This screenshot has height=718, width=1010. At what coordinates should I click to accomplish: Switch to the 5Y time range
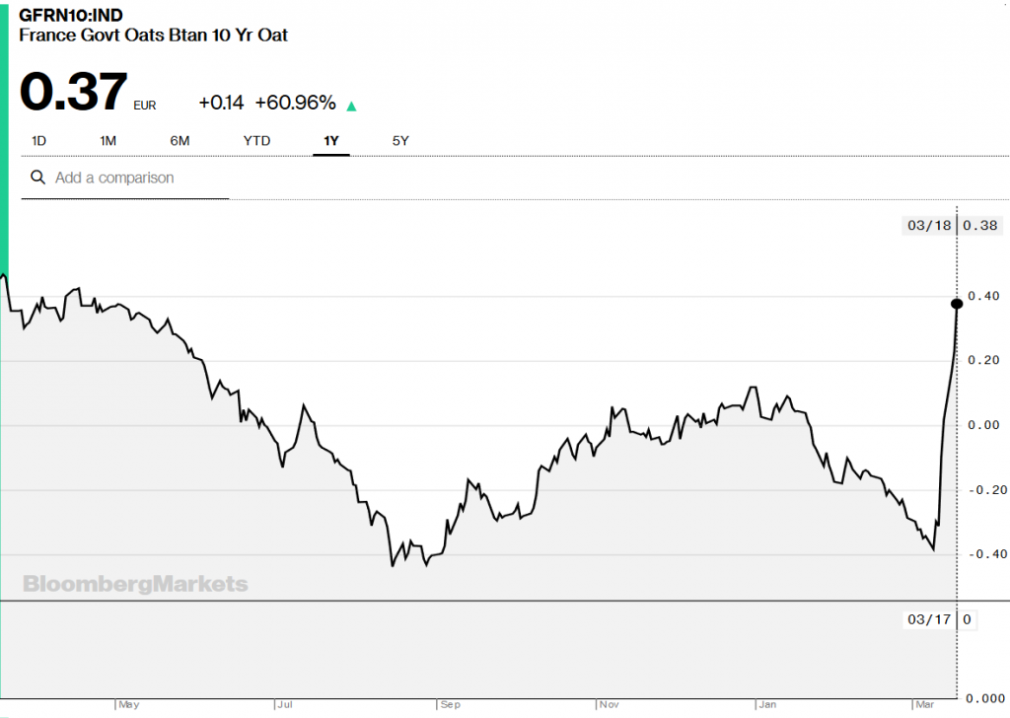400,141
